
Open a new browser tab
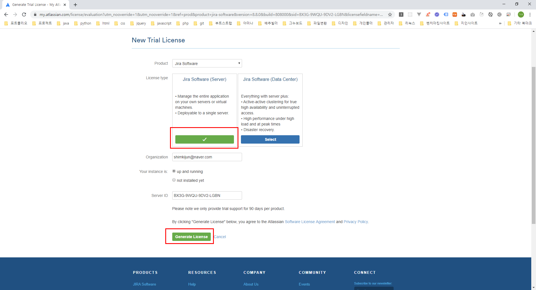(75, 5)
